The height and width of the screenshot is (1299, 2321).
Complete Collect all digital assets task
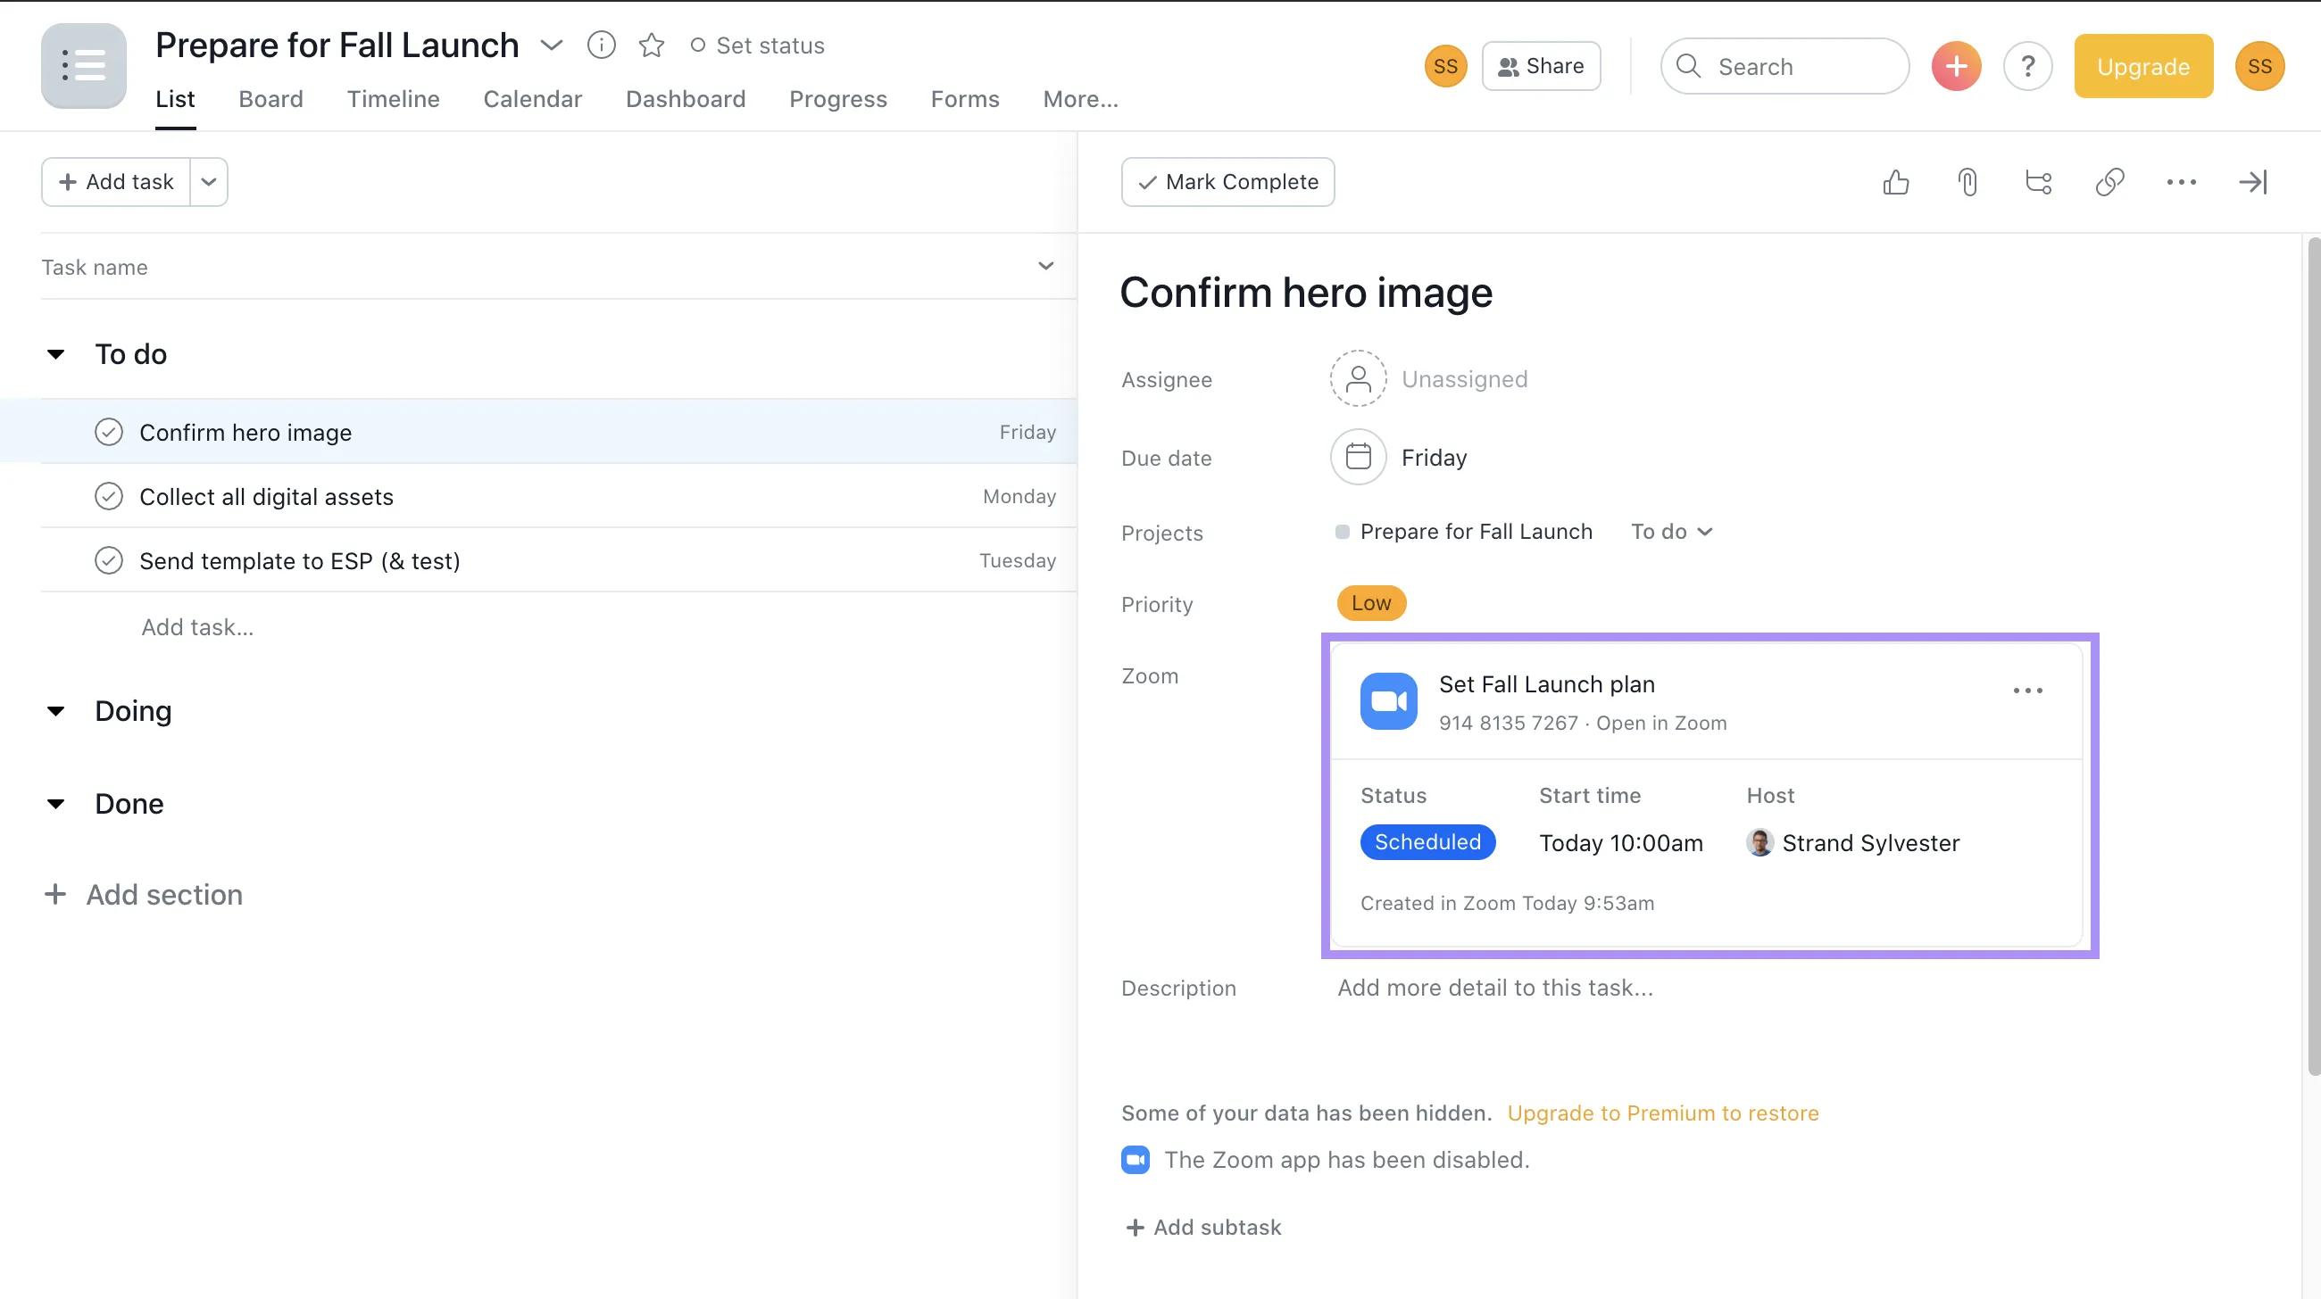pos(109,497)
